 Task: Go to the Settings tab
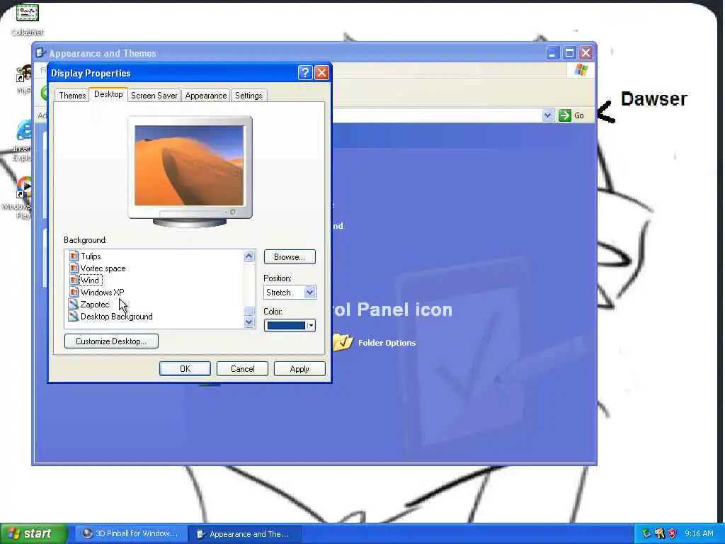[x=249, y=96]
